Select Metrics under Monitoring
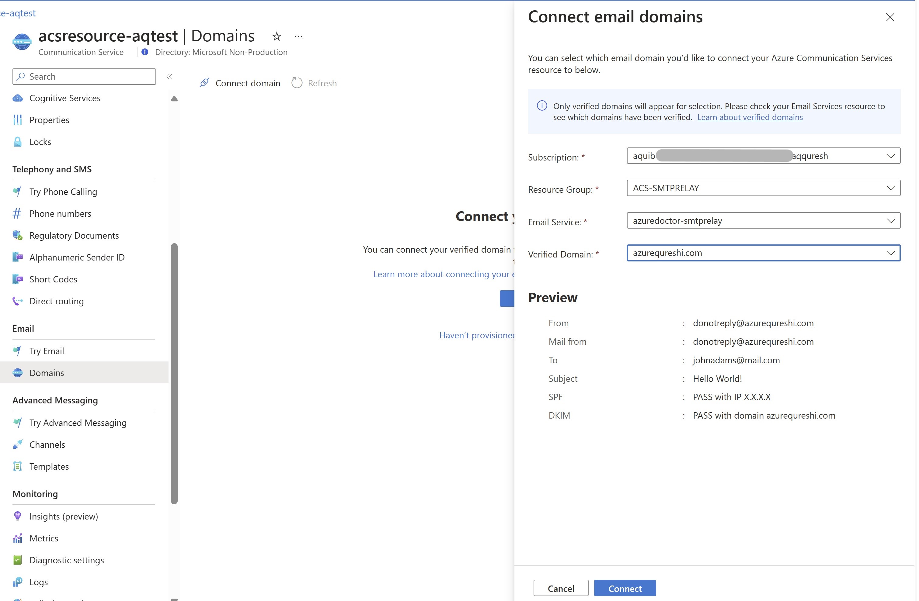The width and height of the screenshot is (919, 601). click(x=44, y=538)
